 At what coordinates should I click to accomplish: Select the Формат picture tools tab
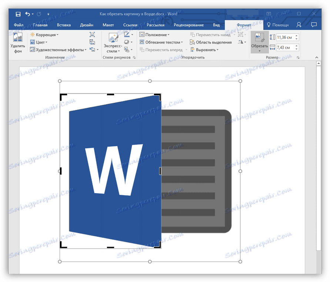(244, 25)
